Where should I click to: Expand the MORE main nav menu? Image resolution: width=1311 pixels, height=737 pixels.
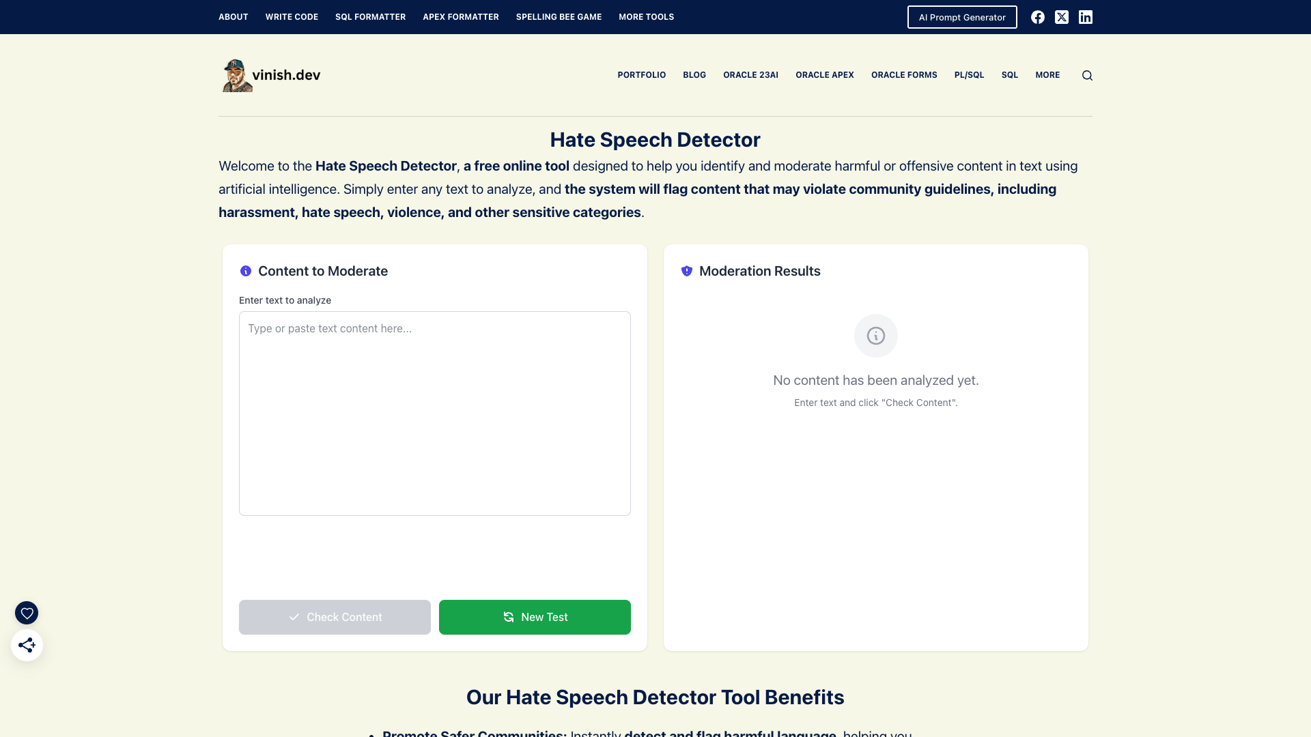[1047, 75]
